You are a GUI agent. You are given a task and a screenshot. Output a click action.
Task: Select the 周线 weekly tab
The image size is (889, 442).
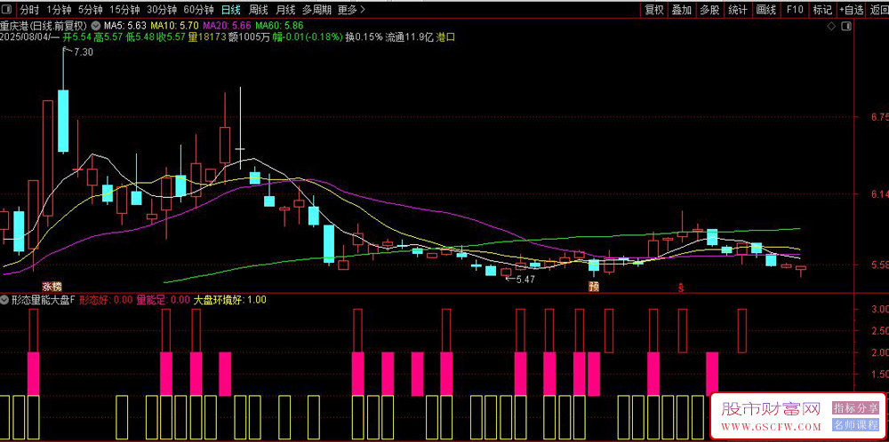(258, 10)
